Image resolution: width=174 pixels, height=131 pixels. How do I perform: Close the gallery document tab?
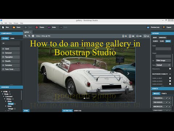(x=31, y=32)
